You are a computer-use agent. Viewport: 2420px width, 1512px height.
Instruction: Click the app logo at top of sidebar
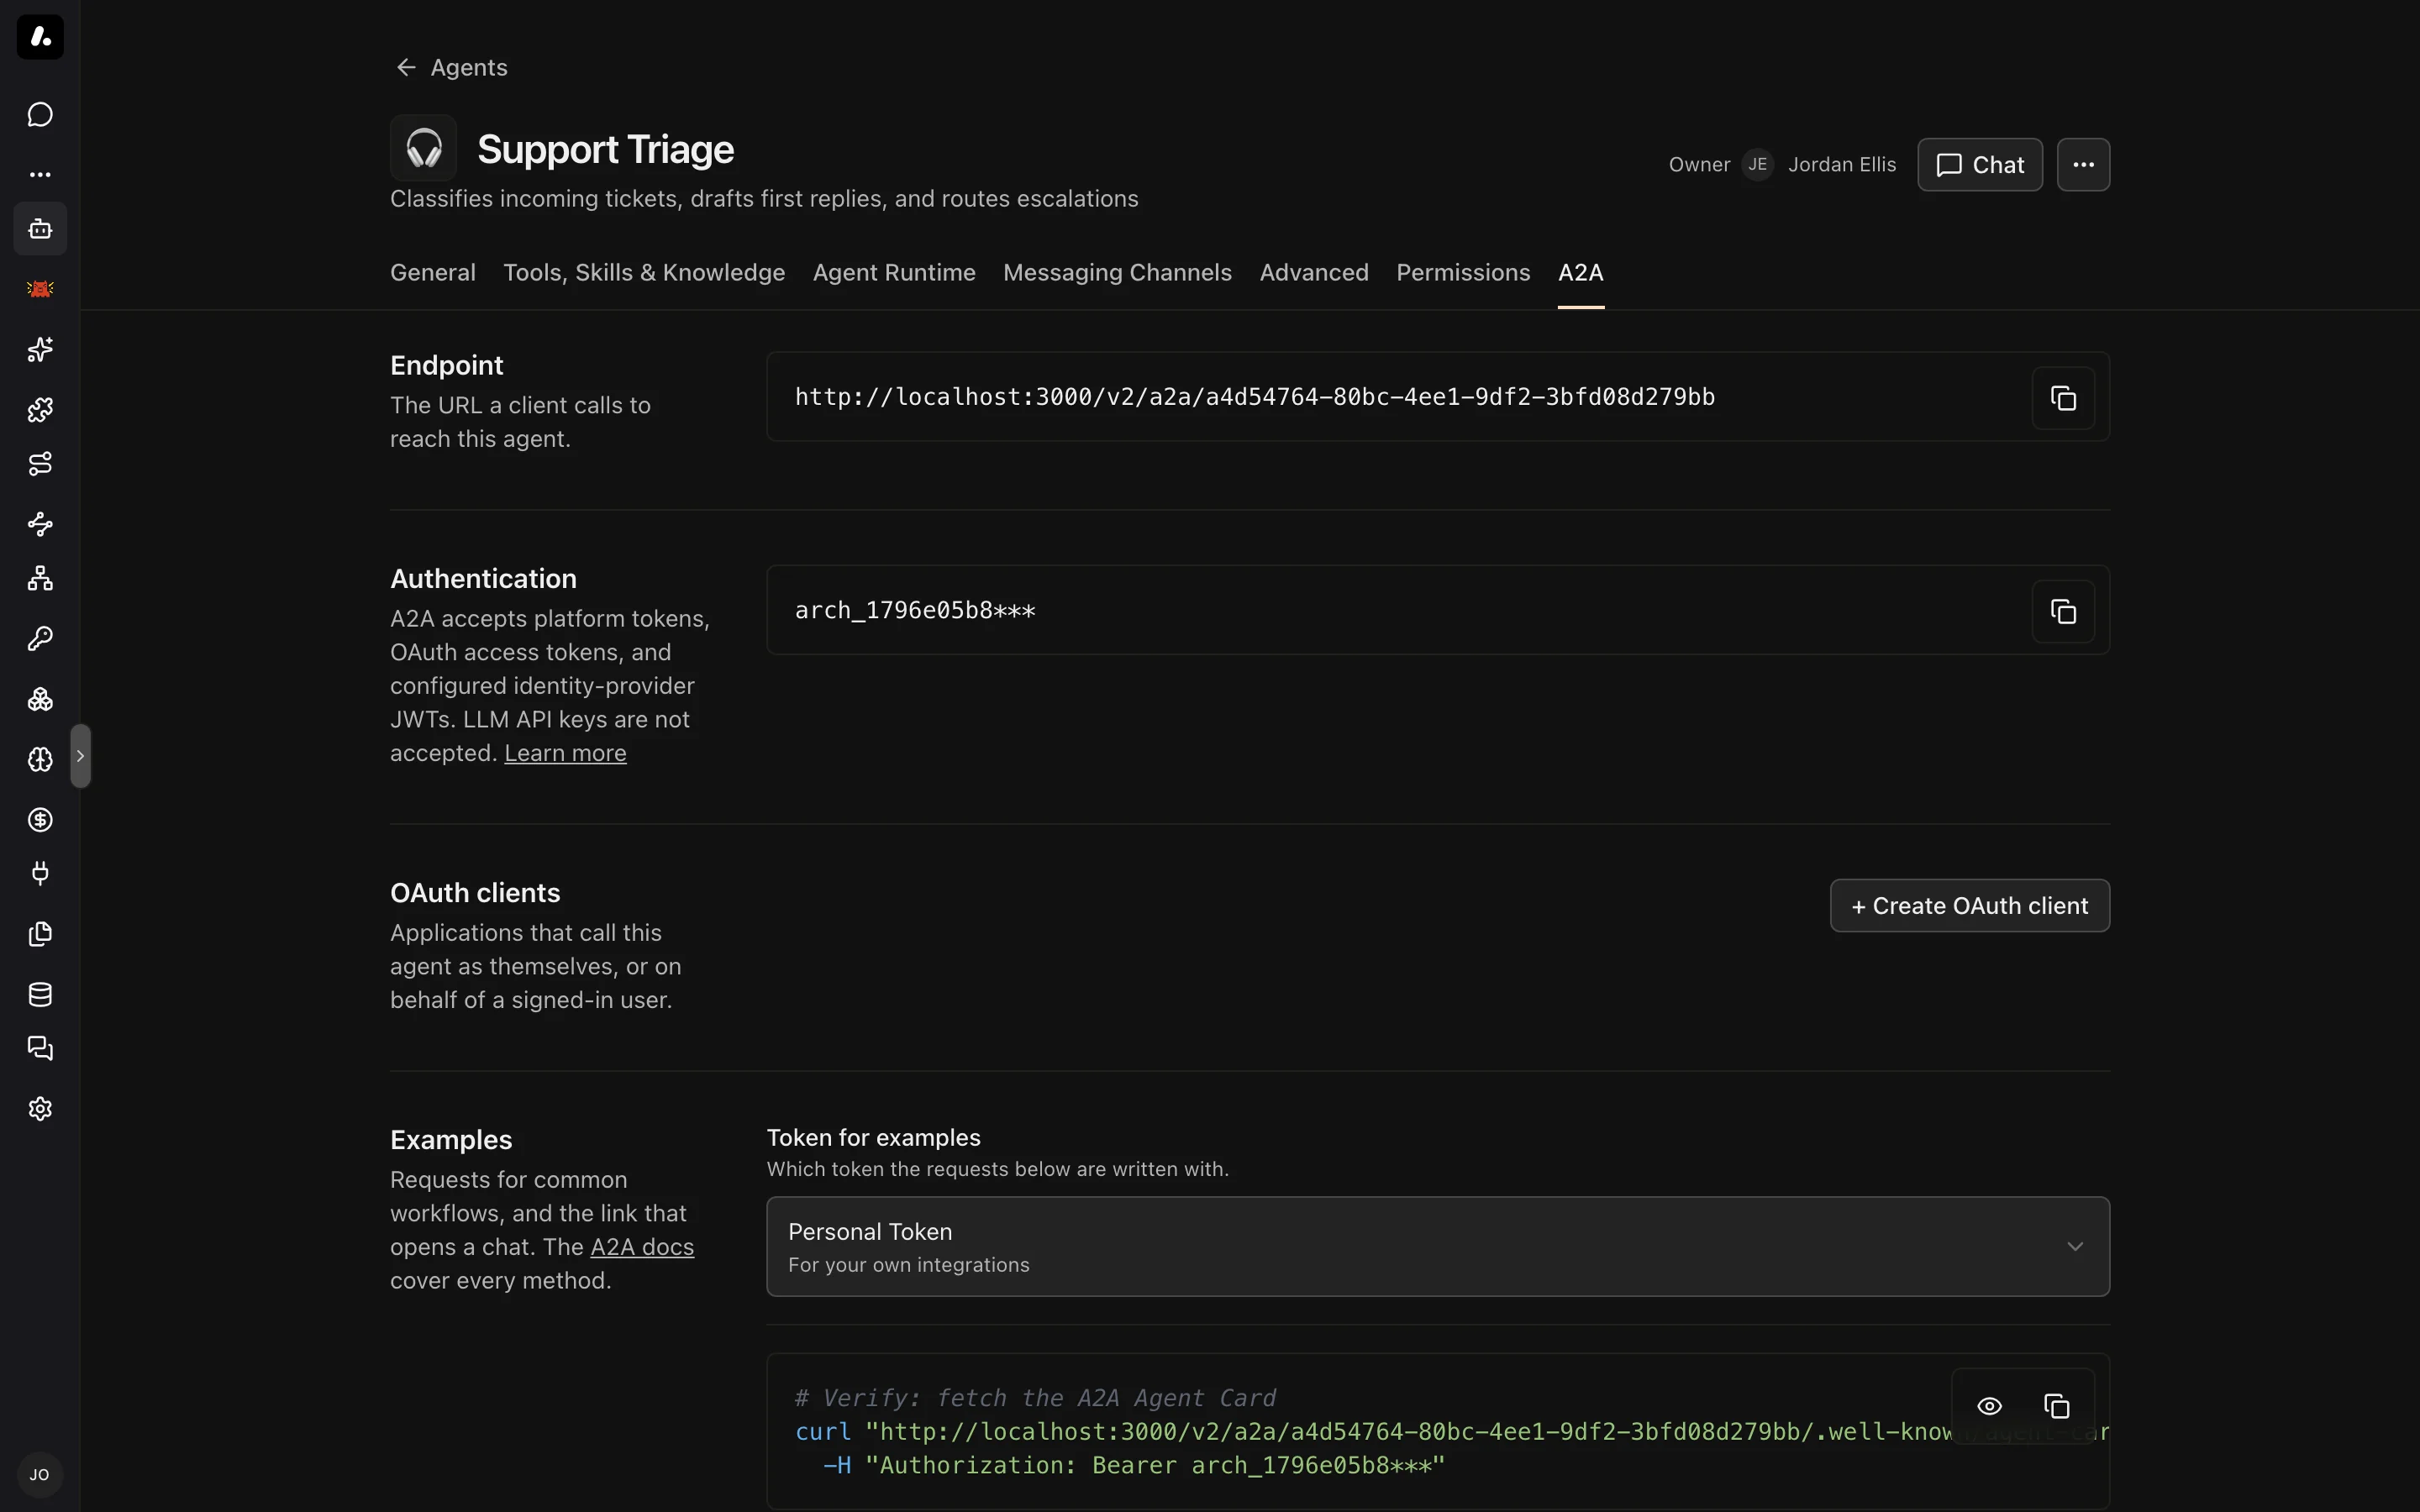[40, 37]
